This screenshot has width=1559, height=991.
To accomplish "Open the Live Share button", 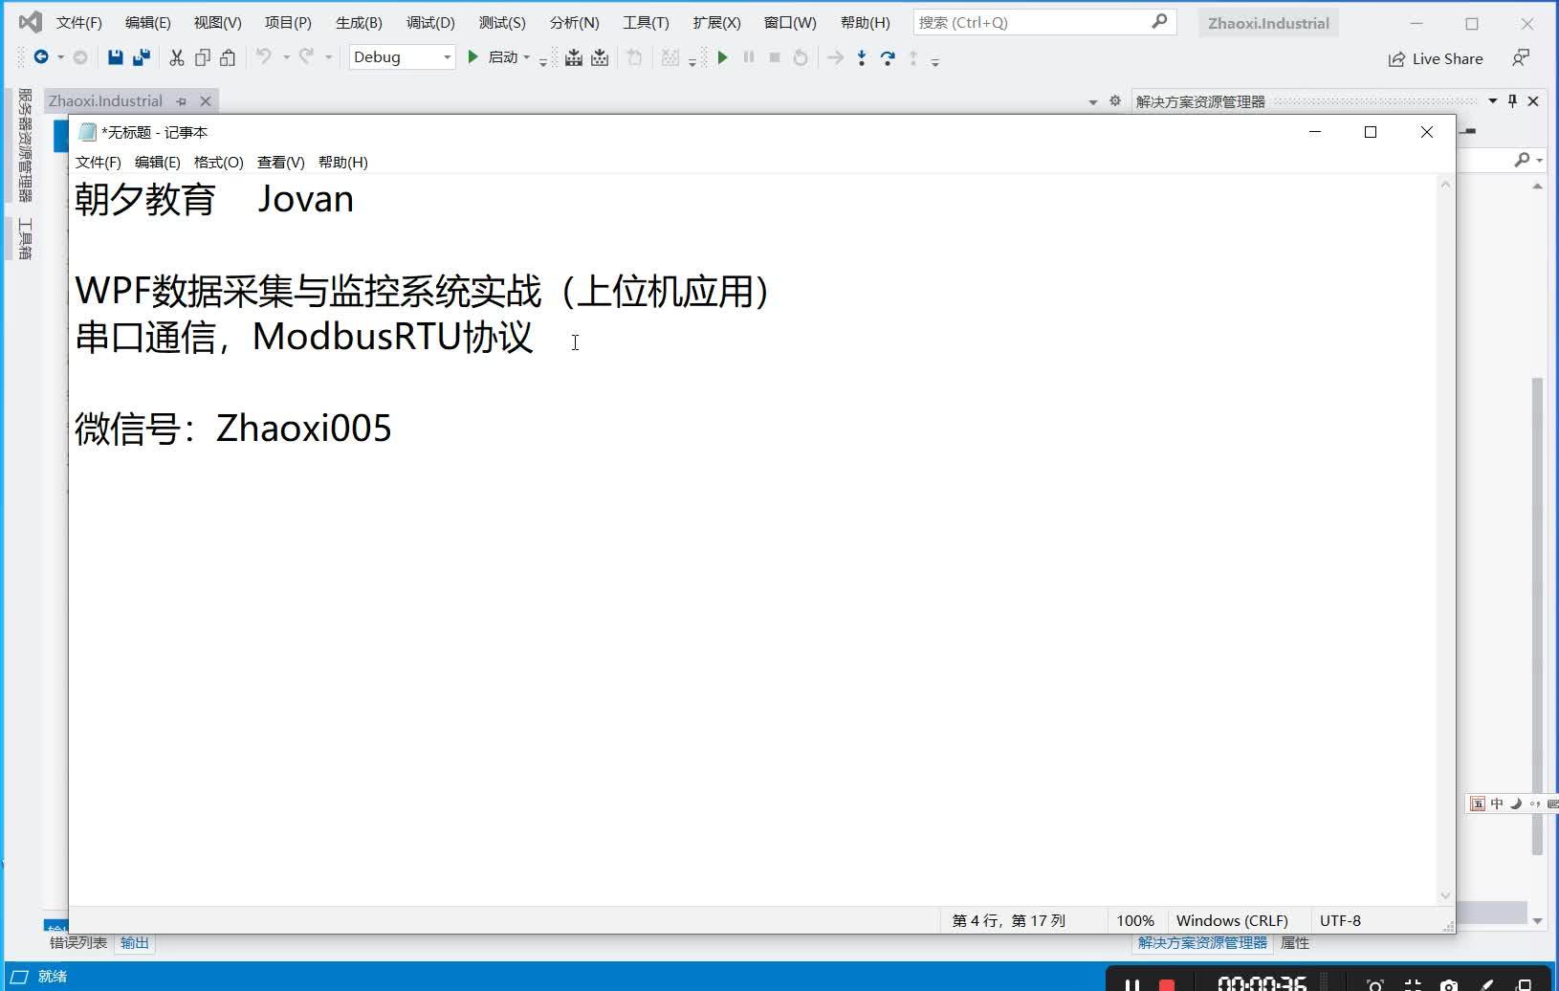I will click(x=1436, y=58).
